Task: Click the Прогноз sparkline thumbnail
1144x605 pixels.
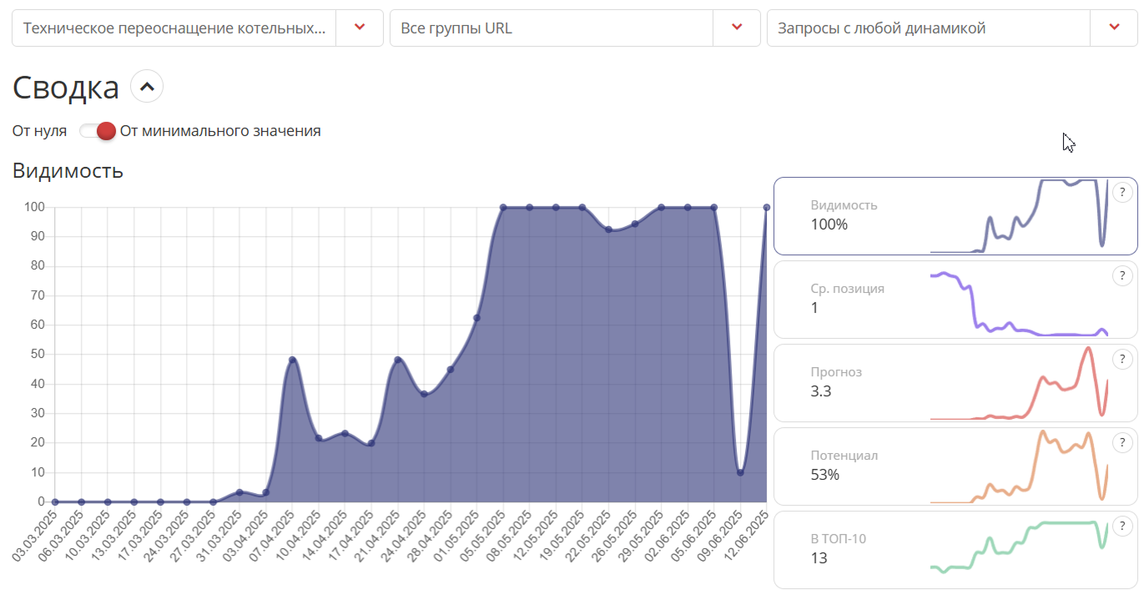Action: [x=1019, y=382]
